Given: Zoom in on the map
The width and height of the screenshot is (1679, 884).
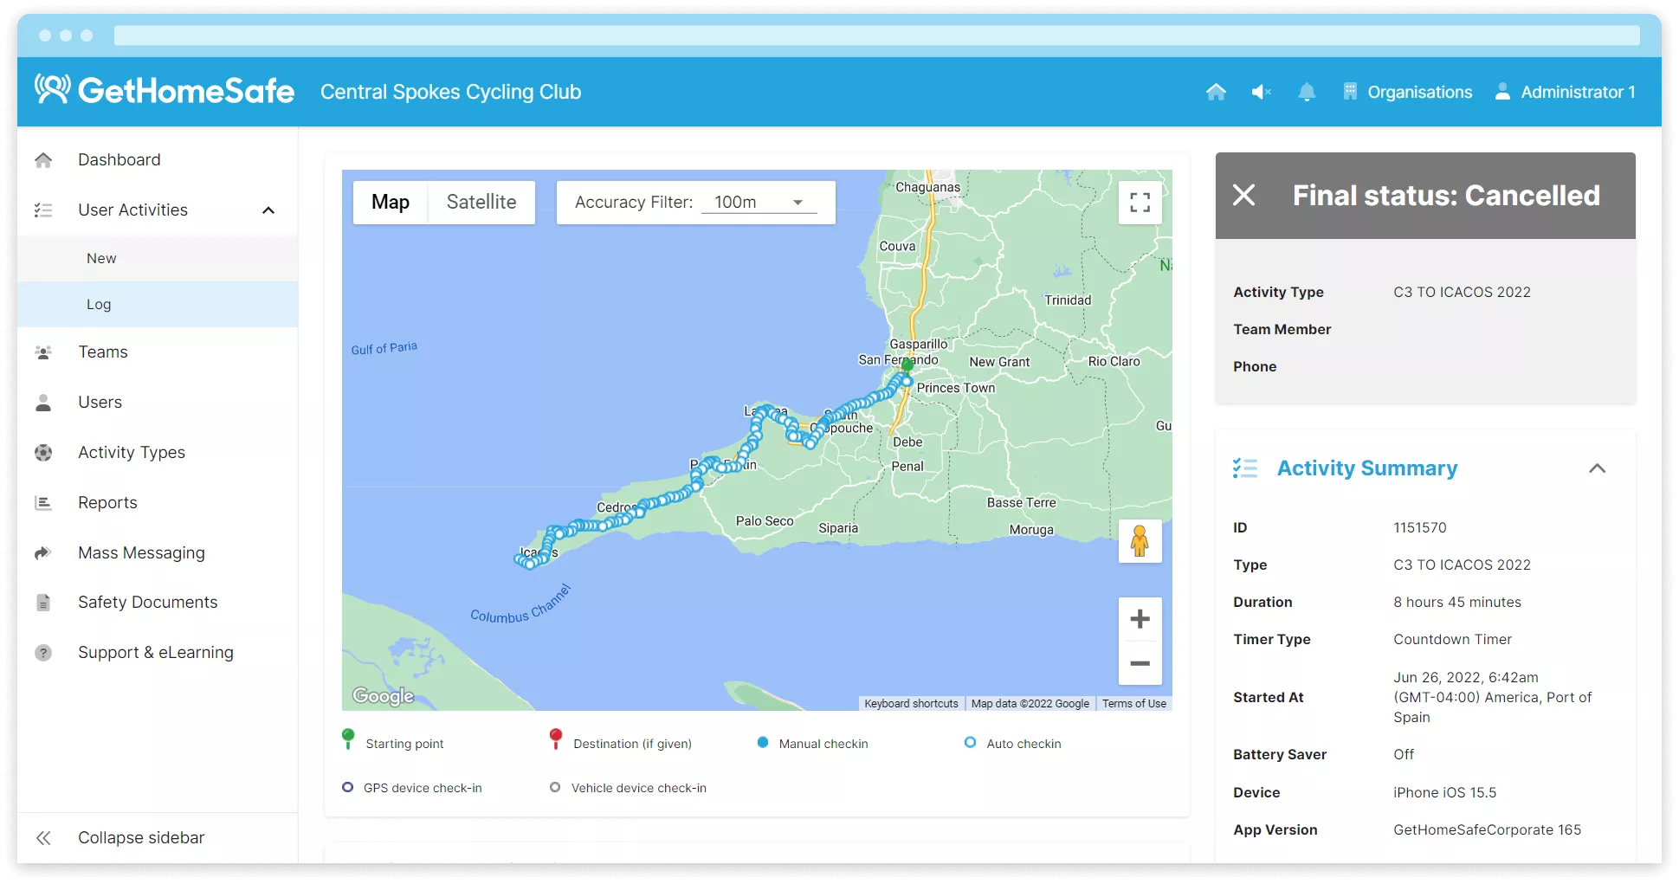Looking at the screenshot, I should (1140, 619).
